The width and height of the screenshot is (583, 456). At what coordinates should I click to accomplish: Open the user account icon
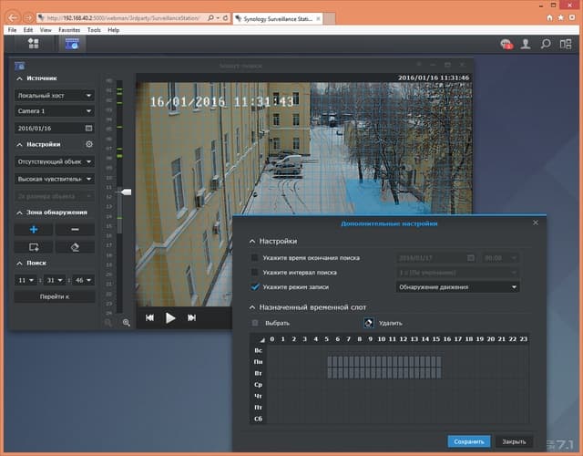point(527,44)
